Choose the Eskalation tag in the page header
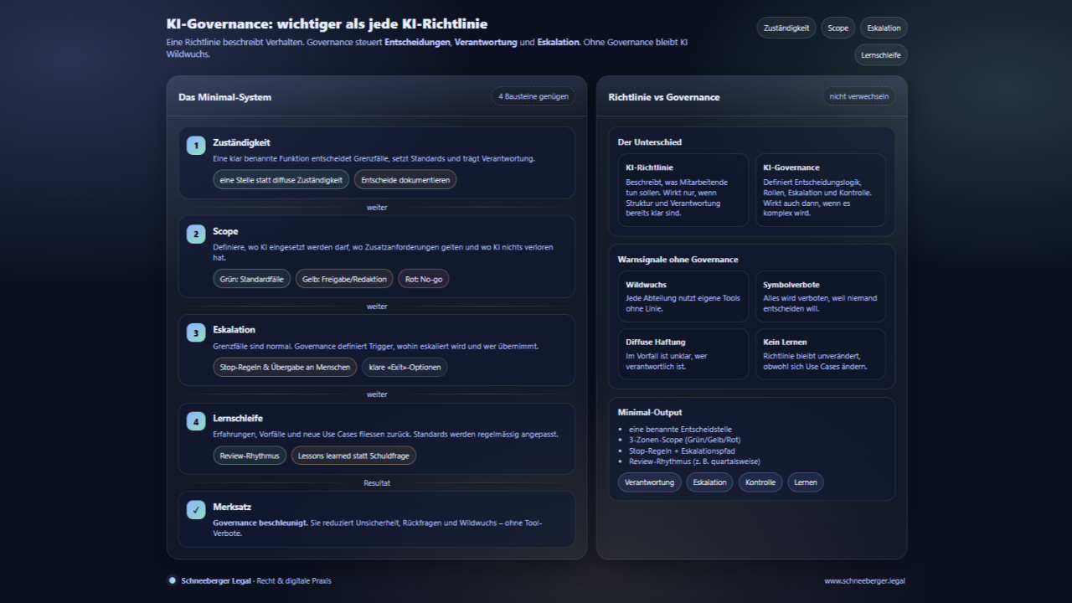The image size is (1072, 603). coord(884,28)
